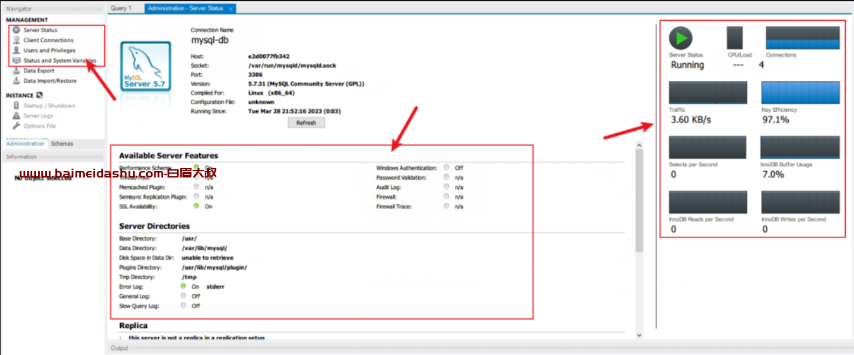Click the Server Logs icon
The height and width of the screenshot is (355, 854).
[x=16, y=116]
